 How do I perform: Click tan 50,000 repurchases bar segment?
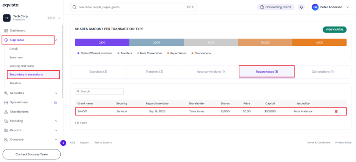[x=265, y=42]
